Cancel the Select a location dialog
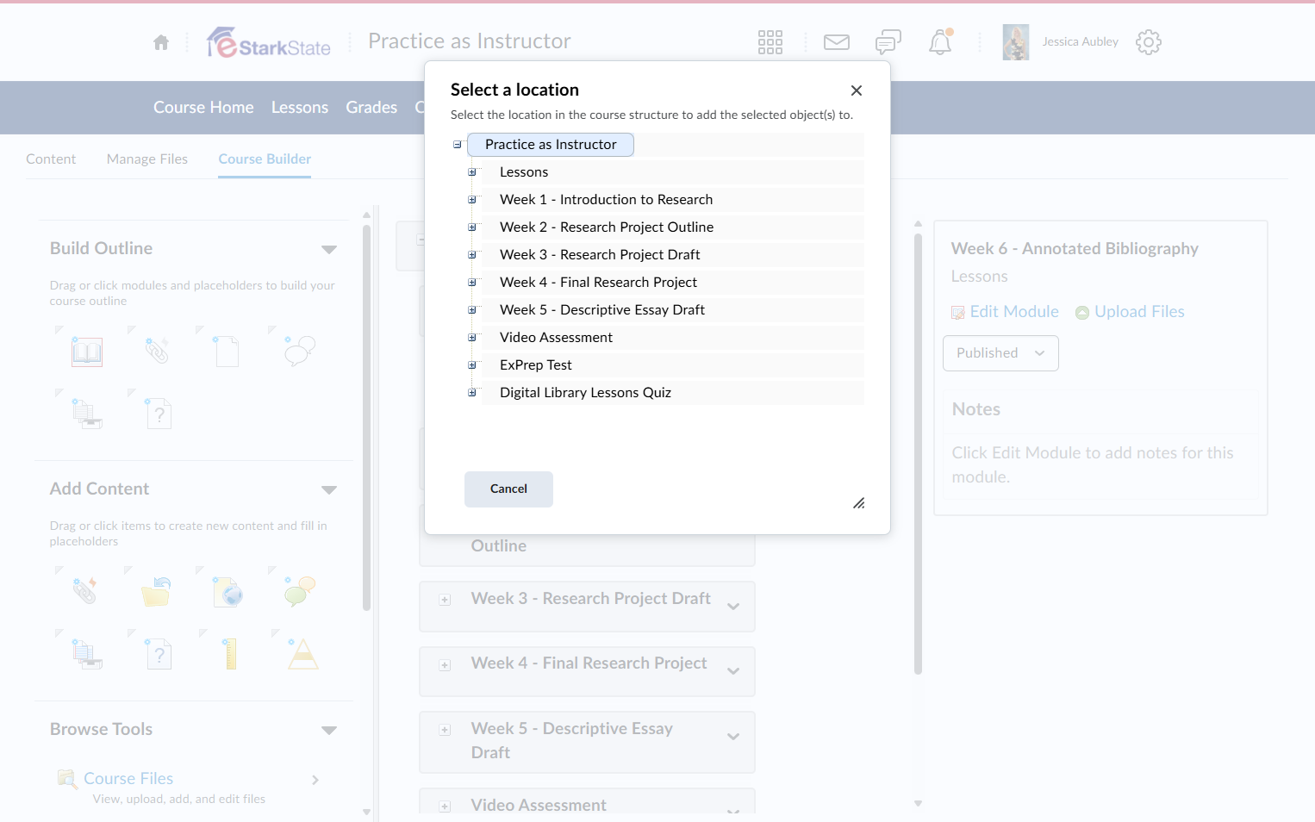This screenshot has height=822, width=1315. pos(508,489)
